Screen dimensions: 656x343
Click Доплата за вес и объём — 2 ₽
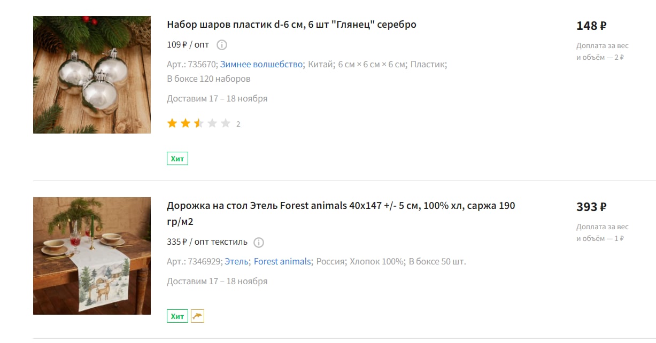[603, 51]
